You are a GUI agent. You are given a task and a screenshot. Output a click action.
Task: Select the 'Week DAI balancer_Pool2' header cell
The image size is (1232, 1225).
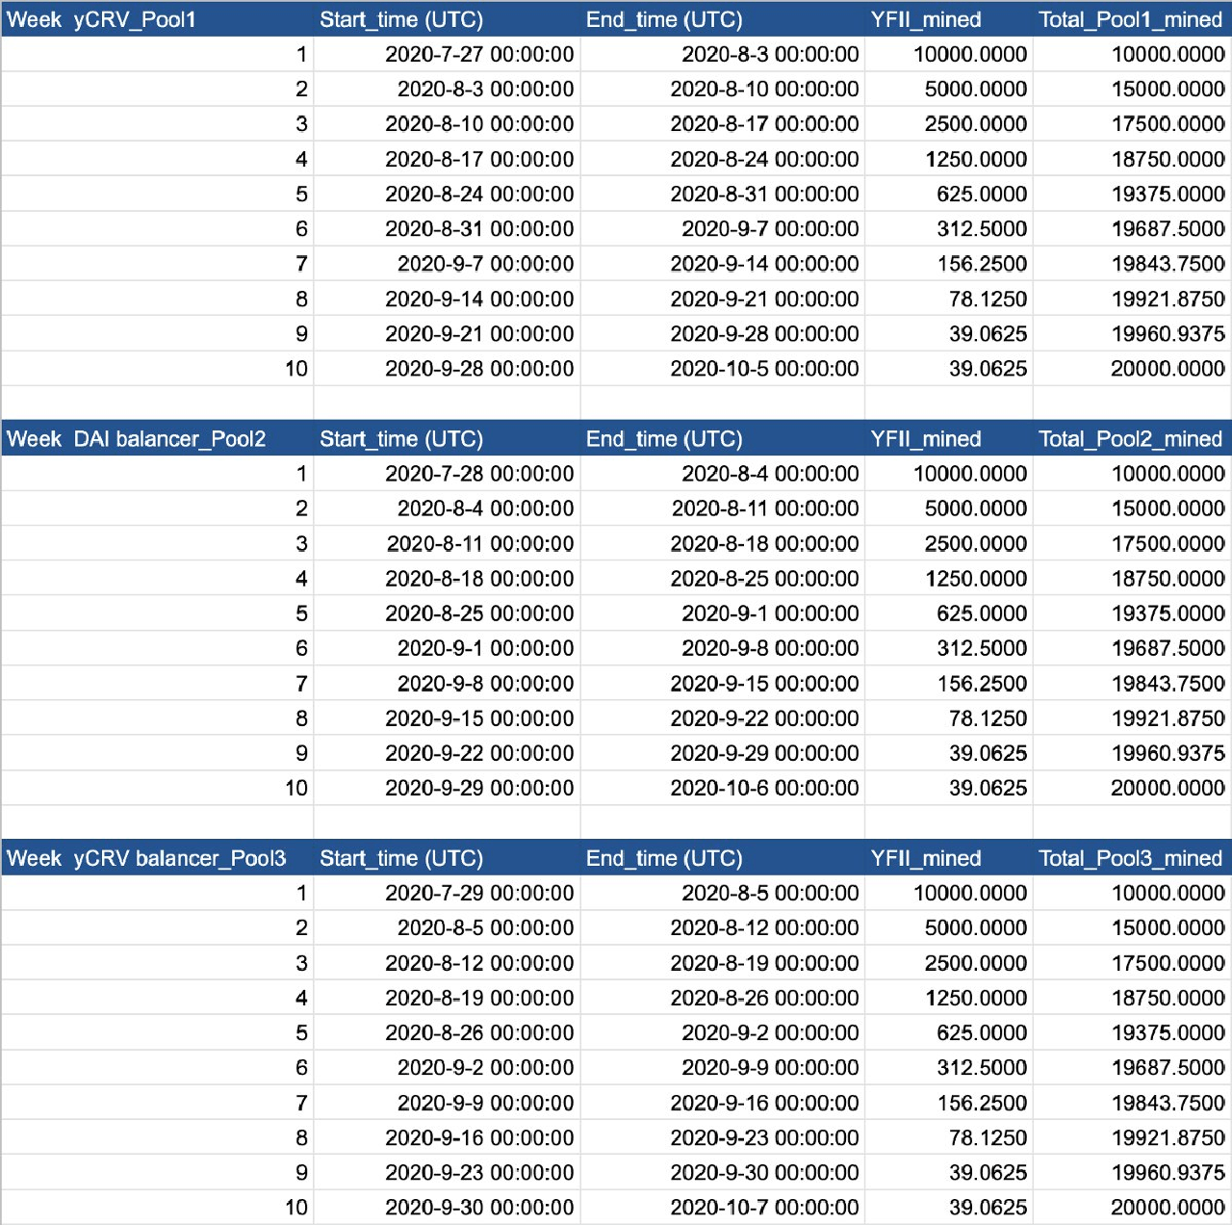[x=158, y=439]
